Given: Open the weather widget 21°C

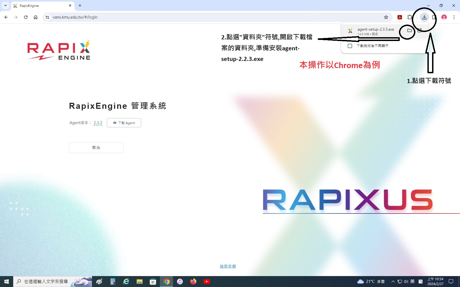Looking at the screenshot, I should [x=371, y=282].
